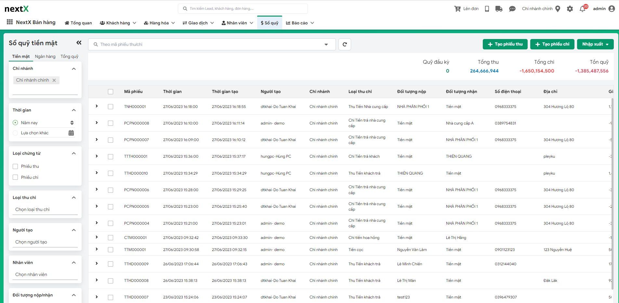Tick the checkbox for row TNH000001
The height and width of the screenshot is (303, 619).
pos(111,107)
